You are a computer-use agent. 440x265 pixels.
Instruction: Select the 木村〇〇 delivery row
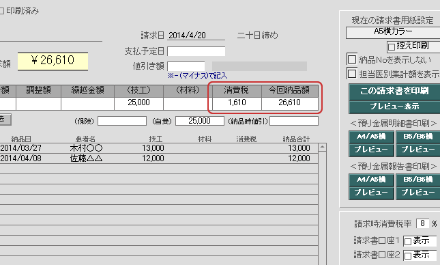[159, 148]
